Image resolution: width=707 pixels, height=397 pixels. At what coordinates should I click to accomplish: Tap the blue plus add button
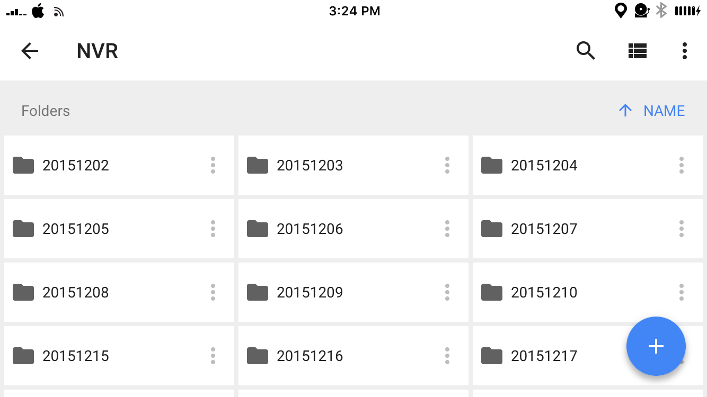(656, 346)
